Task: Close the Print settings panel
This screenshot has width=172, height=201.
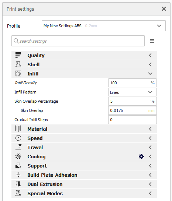Action: click(x=164, y=9)
